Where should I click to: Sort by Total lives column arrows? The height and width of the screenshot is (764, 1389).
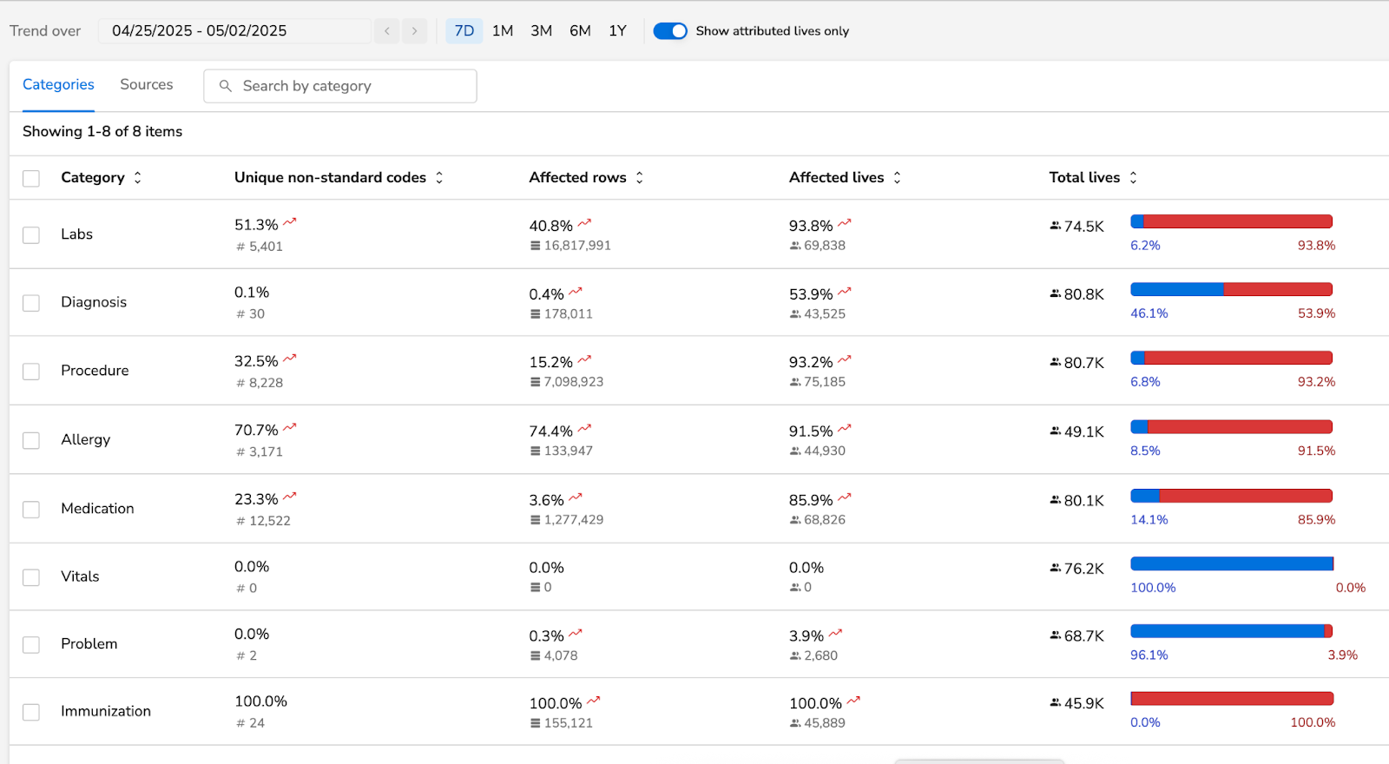tap(1133, 177)
